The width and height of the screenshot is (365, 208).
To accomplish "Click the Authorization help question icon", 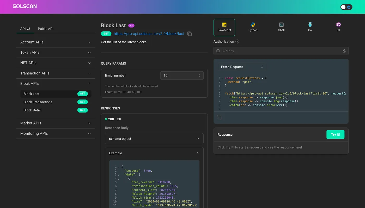I will click(x=237, y=42).
